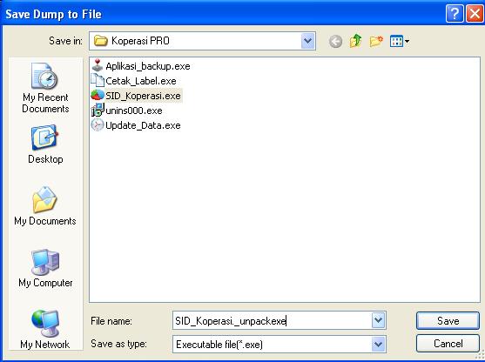Expand the Save as type dropdown

pos(378,344)
